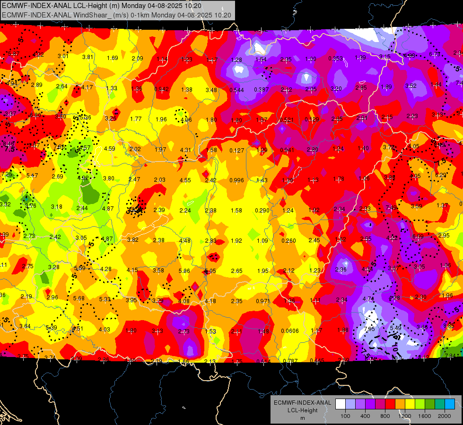Click the wind shear value 3.58
The width and height of the screenshot is (463, 425).
tap(158, 270)
